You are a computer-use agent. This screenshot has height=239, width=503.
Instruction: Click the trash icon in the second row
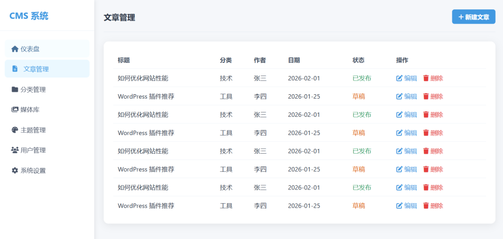click(426, 97)
